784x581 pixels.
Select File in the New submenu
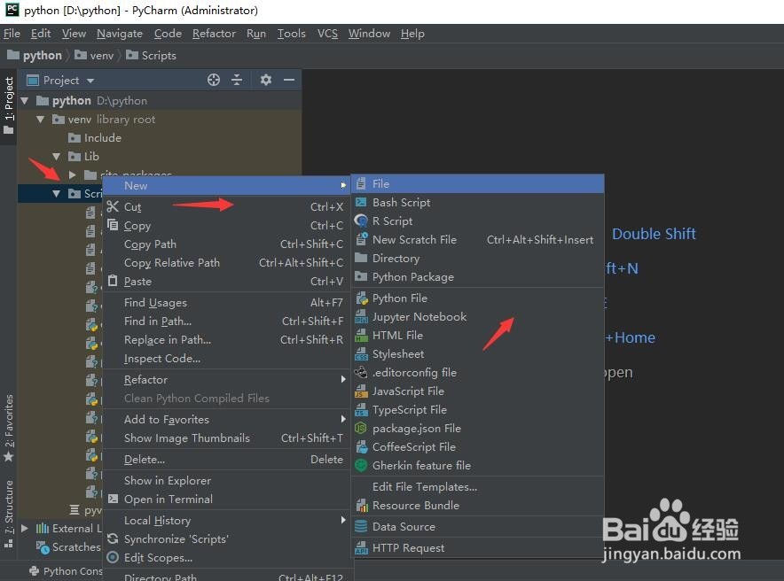[478, 183]
